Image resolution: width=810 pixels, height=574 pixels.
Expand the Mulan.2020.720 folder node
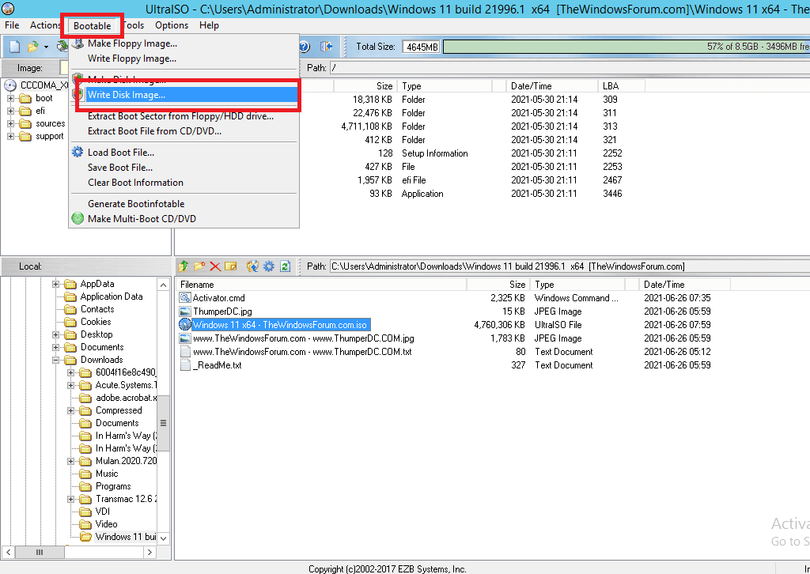70,461
